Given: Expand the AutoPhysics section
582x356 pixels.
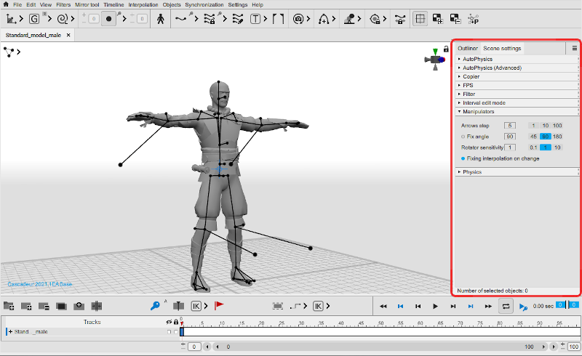Looking at the screenshot, I should pyautogui.click(x=517, y=59).
